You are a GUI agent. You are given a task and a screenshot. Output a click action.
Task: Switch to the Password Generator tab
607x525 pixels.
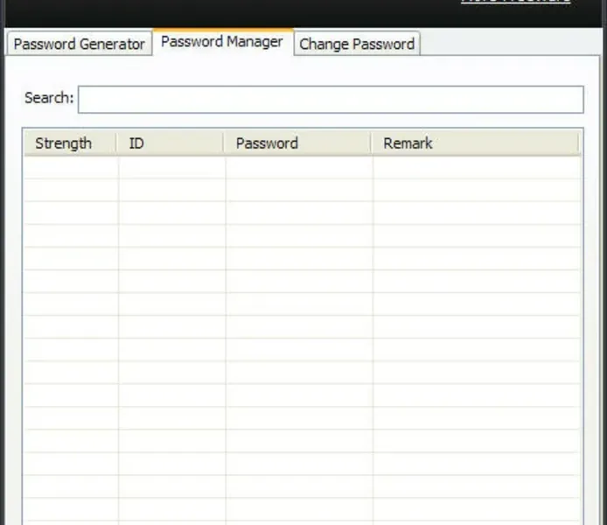click(79, 44)
